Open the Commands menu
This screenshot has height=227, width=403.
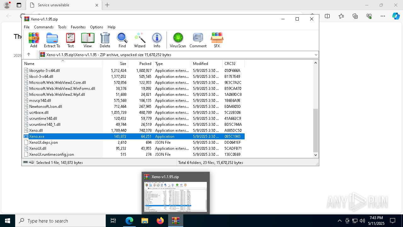(x=44, y=27)
